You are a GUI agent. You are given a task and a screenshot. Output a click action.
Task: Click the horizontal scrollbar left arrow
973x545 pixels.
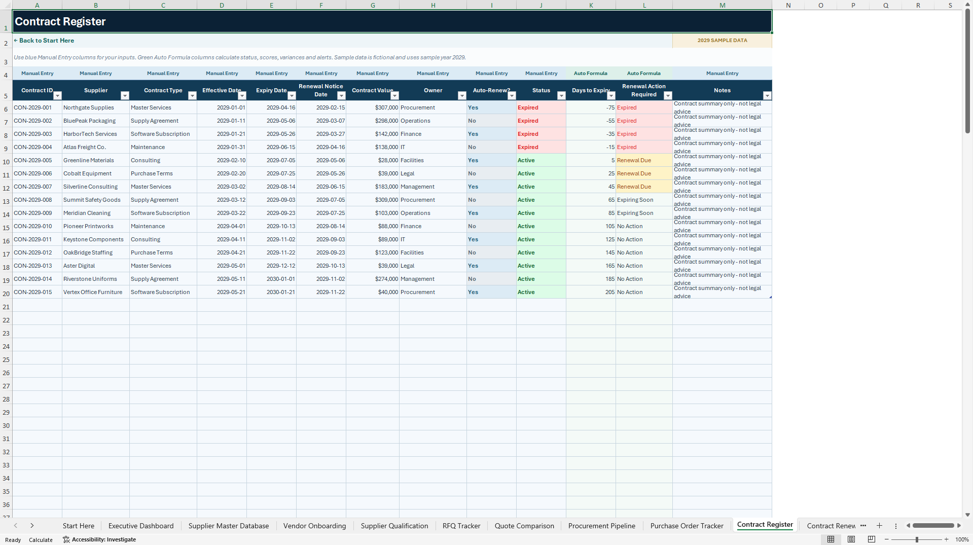[908, 526]
